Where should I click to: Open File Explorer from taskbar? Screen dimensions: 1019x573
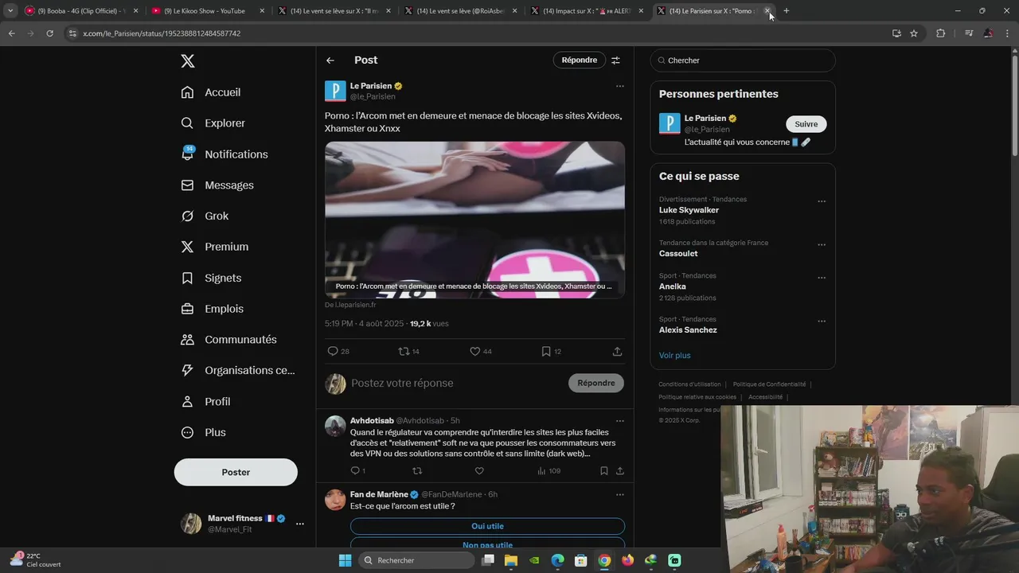511,560
